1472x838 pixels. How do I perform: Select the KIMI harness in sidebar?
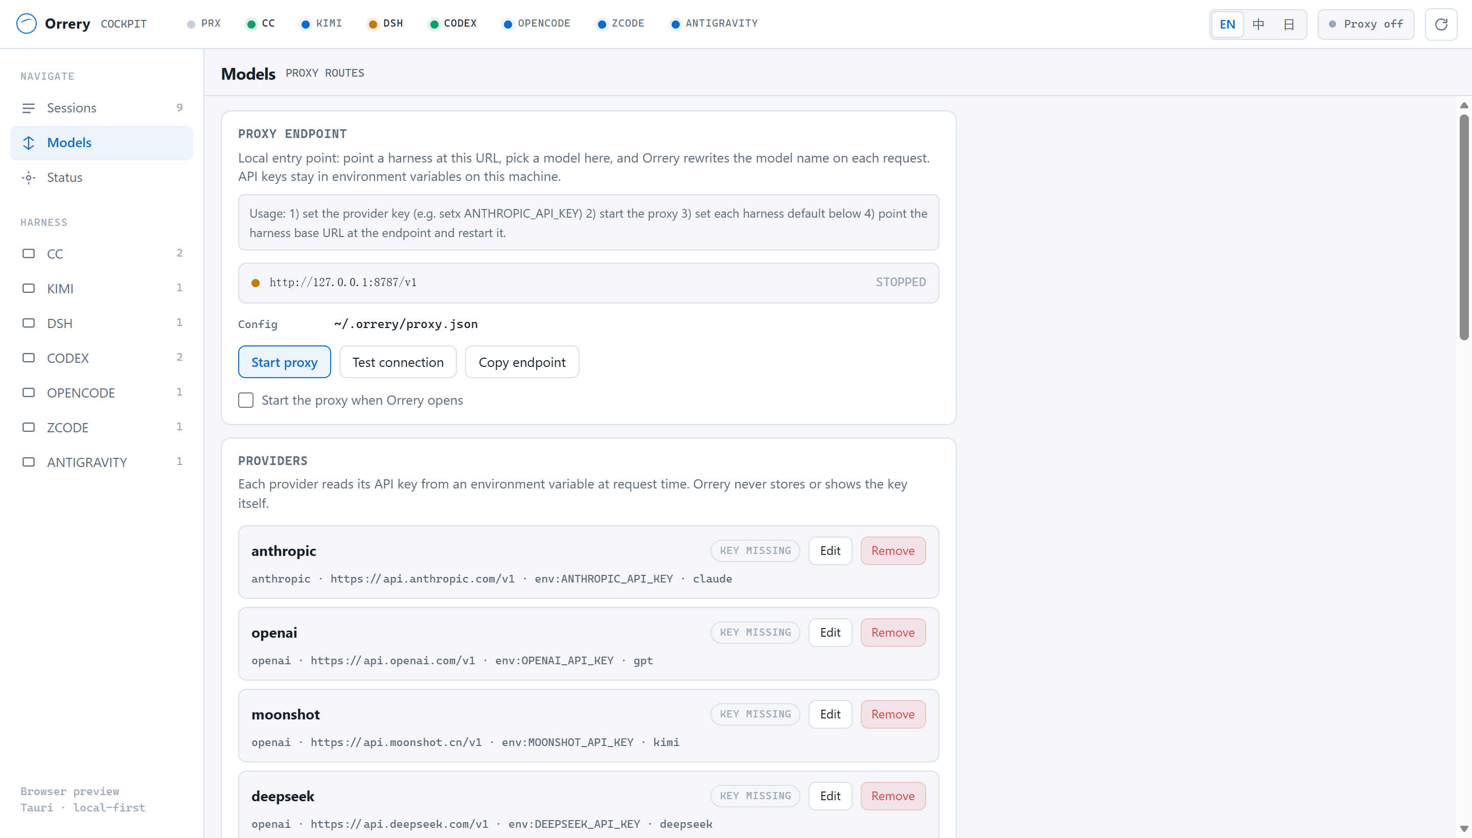pos(102,288)
